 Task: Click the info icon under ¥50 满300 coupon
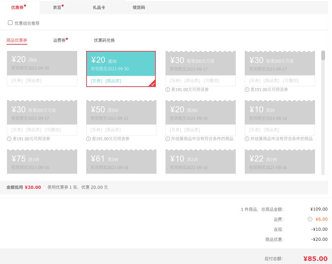88,139
